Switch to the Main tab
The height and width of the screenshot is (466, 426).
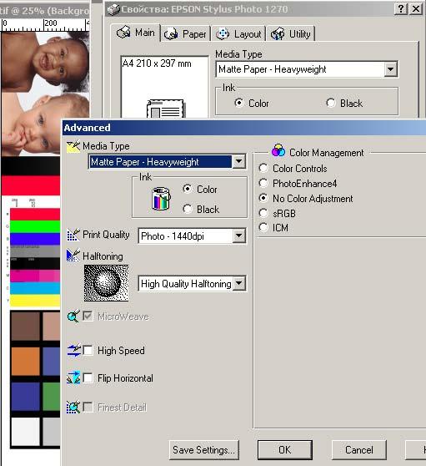[x=136, y=33]
